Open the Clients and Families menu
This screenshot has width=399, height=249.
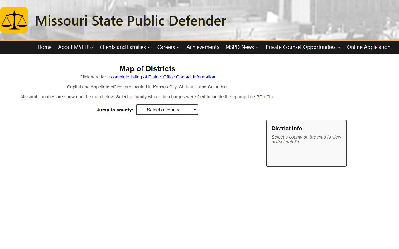point(123,47)
